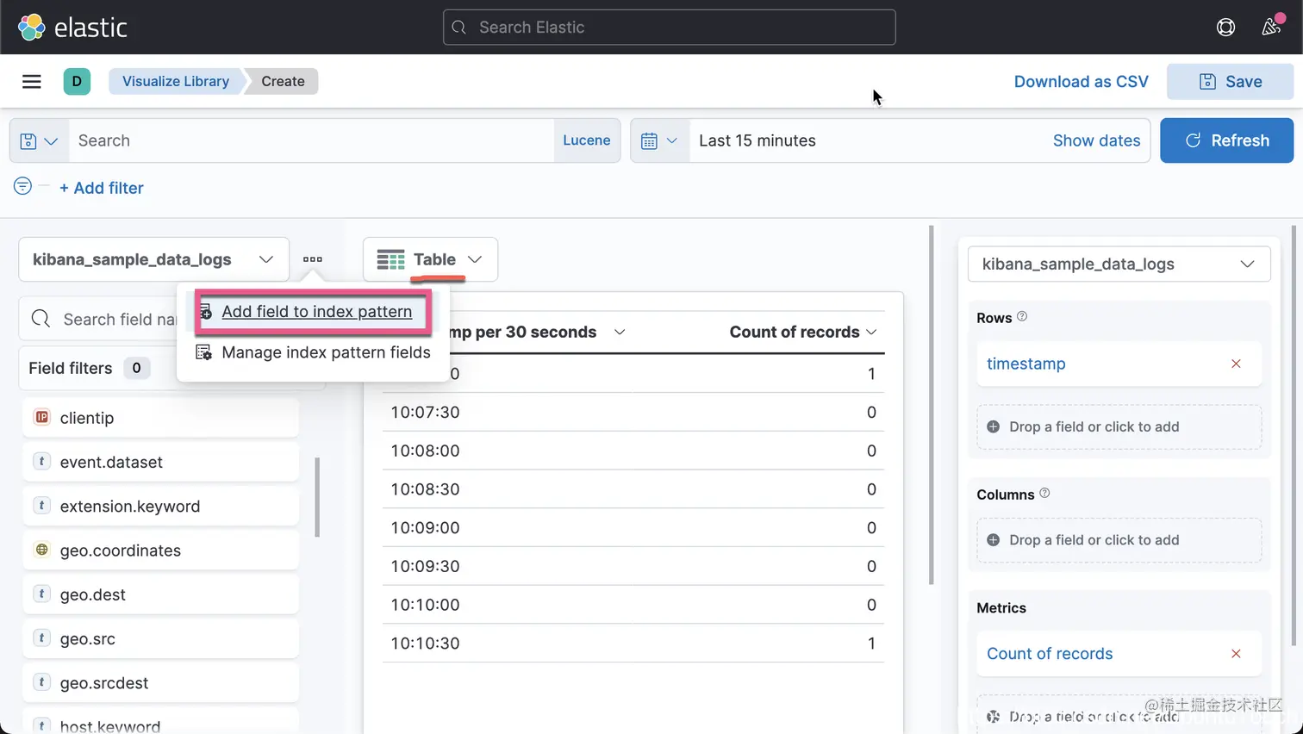
Task: Go to Visualize Library breadcrumb
Action: click(176, 81)
